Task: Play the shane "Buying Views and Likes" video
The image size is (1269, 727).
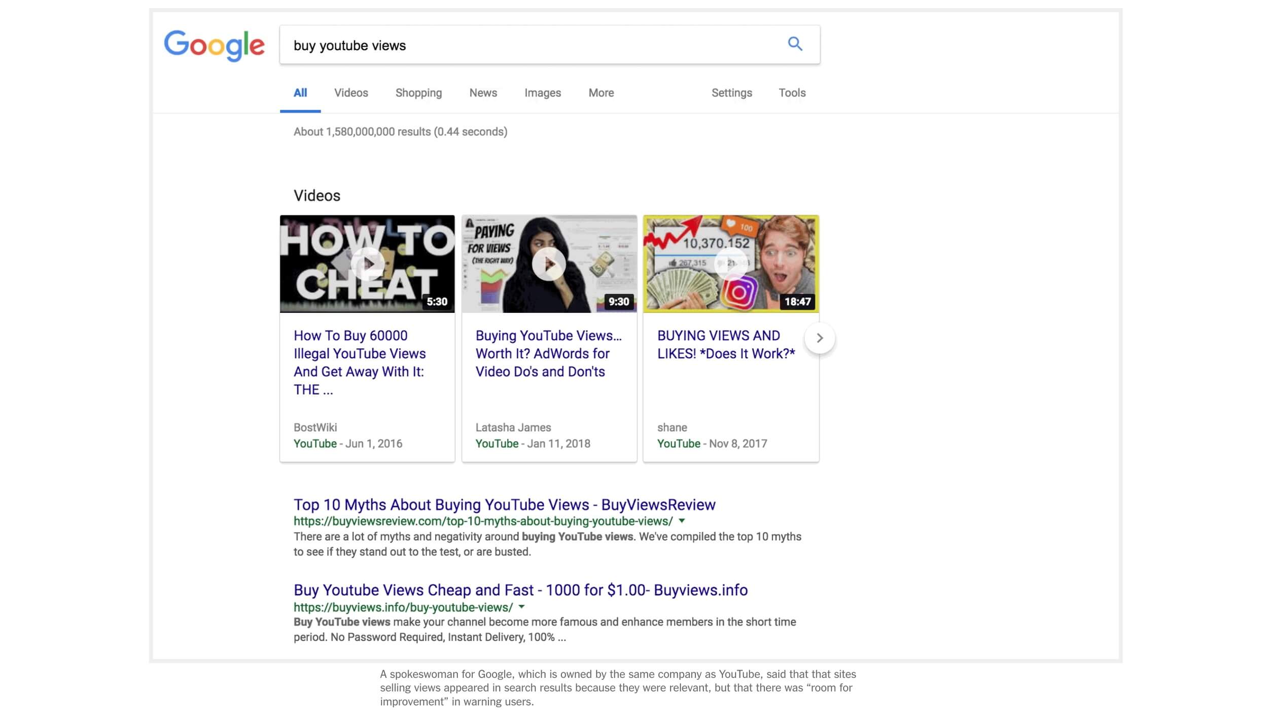Action: pyautogui.click(x=730, y=263)
